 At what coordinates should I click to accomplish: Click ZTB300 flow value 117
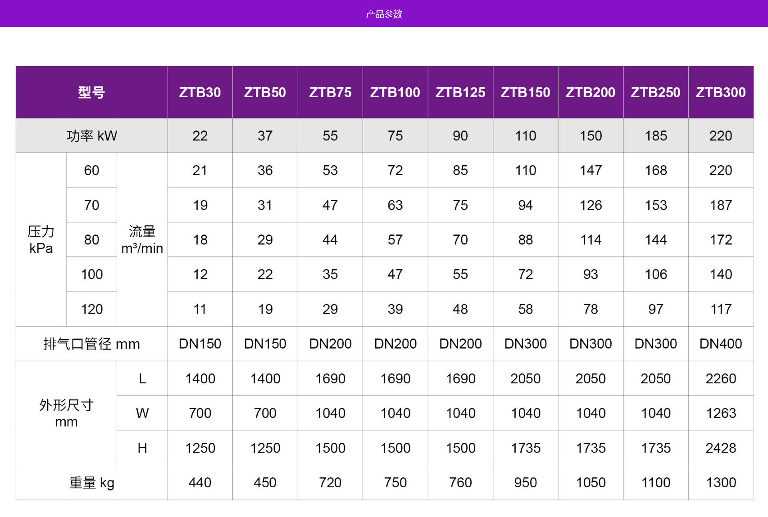coord(721,309)
